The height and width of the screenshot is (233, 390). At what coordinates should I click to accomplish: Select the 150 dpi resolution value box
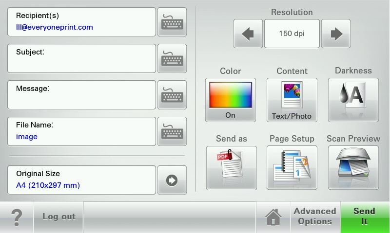(292, 34)
